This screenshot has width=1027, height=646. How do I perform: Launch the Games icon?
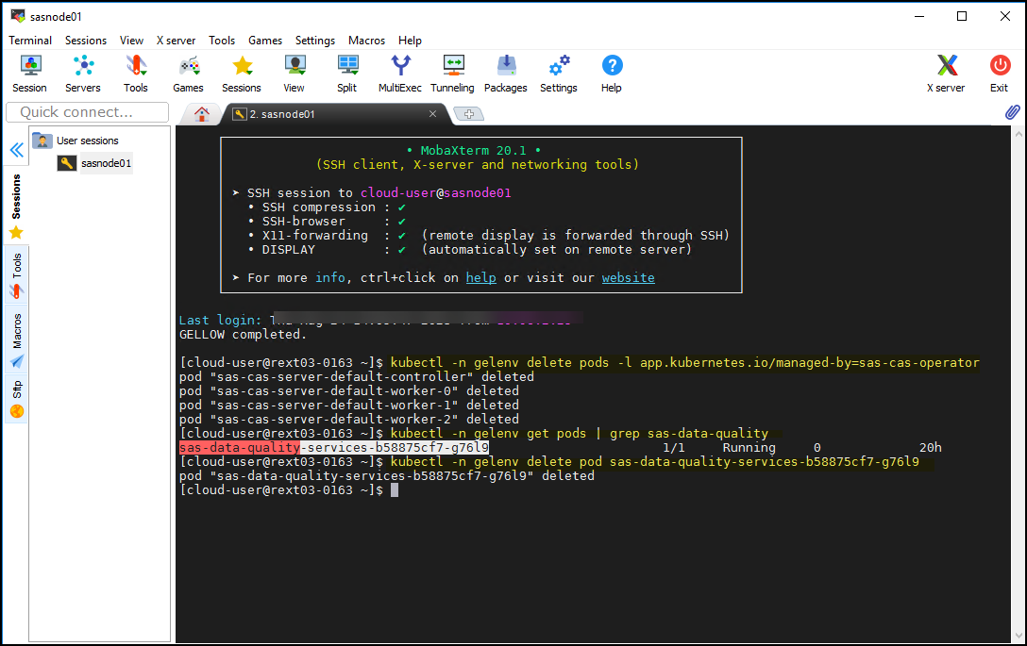click(x=187, y=68)
